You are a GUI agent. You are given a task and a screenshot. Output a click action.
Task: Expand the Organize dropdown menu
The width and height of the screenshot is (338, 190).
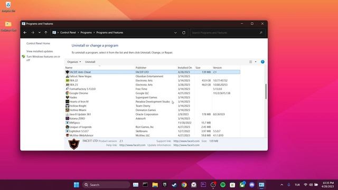click(74, 62)
